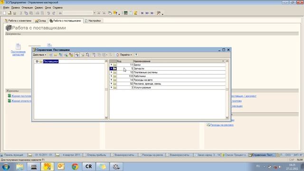Open the tools wrench icon in main toolbar
304x171 pixels.
click(159, 13)
